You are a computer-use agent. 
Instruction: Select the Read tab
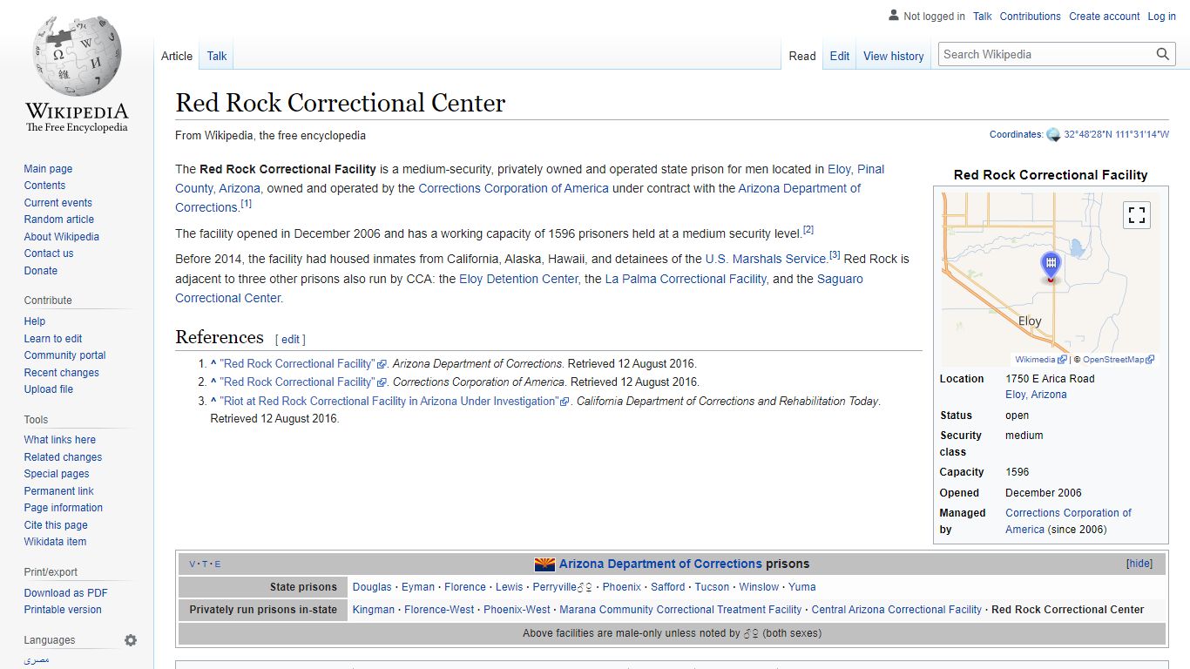[x=802, y=56]
